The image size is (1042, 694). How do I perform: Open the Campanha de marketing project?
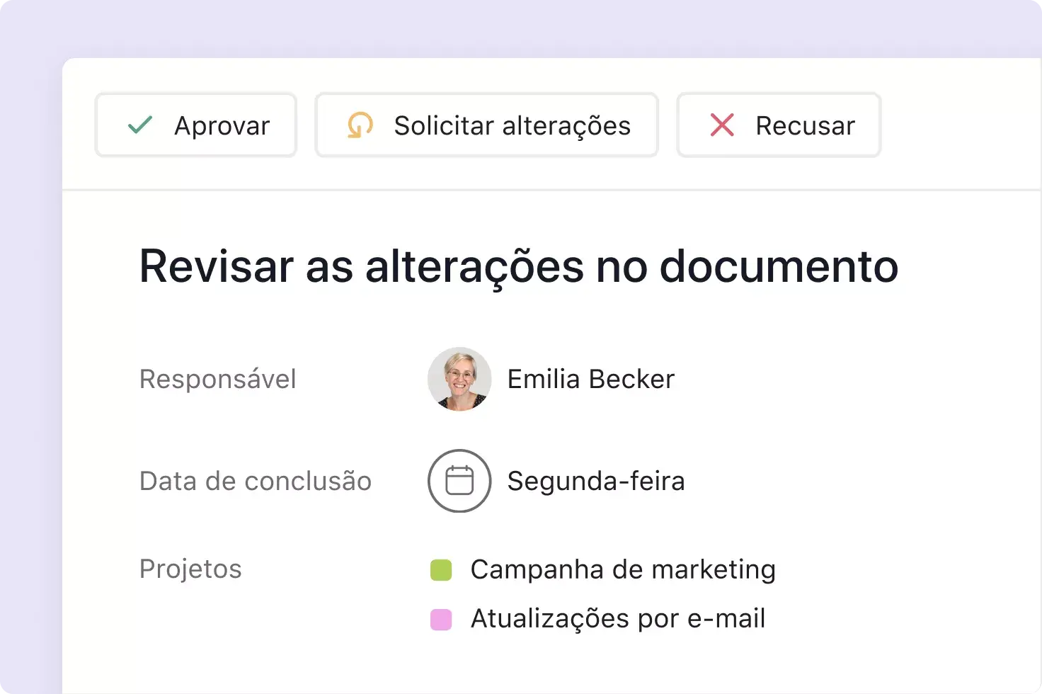pyautogui.click(x=622, y=569)
